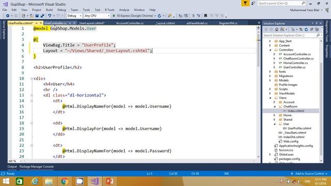Screen dimensions: 331x186
Task: Toggle the pin on UserProfile.cshtml tab
Action: point(37,23)
